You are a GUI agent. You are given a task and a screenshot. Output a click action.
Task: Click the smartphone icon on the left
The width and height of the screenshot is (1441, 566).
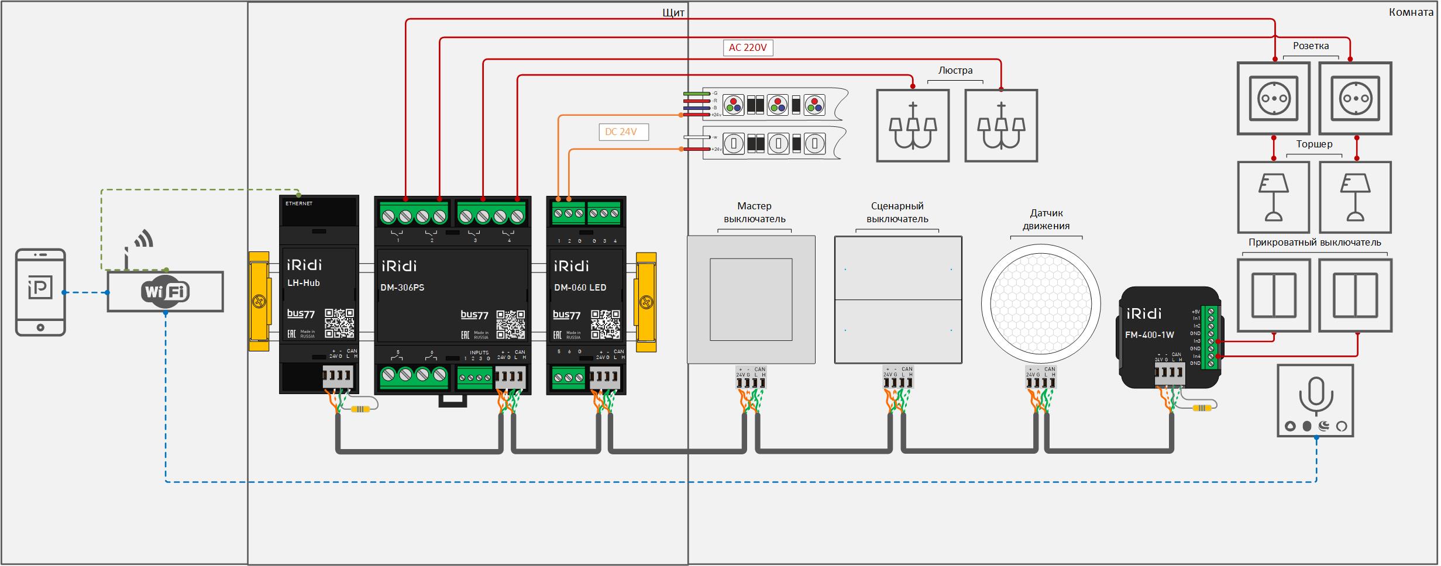tap(40, 292)
